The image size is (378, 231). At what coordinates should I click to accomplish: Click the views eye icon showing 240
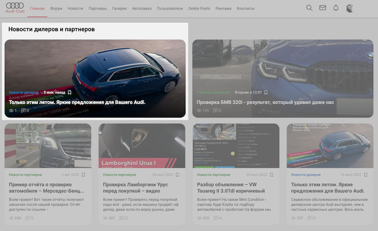tap(11, 218)
